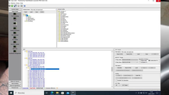169x95 pixels.
Task: Click Read (VCM) in SVT Actual
Action: tap(120, 54)
